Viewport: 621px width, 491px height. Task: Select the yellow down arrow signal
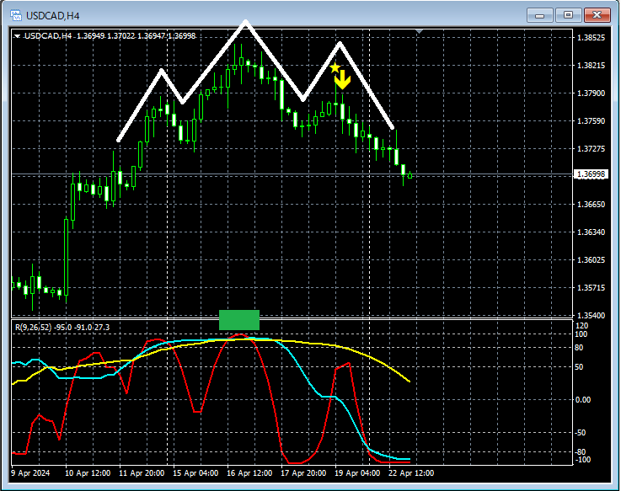click(342, 81)
